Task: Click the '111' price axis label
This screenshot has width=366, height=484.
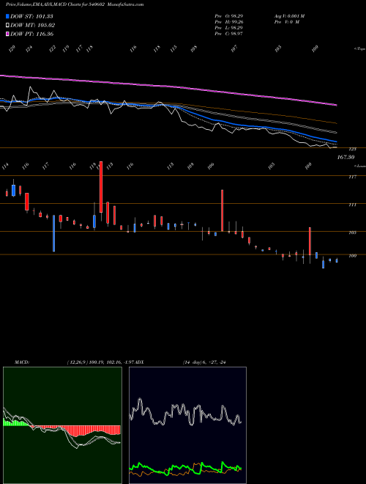Action: [x=353, y=205]
